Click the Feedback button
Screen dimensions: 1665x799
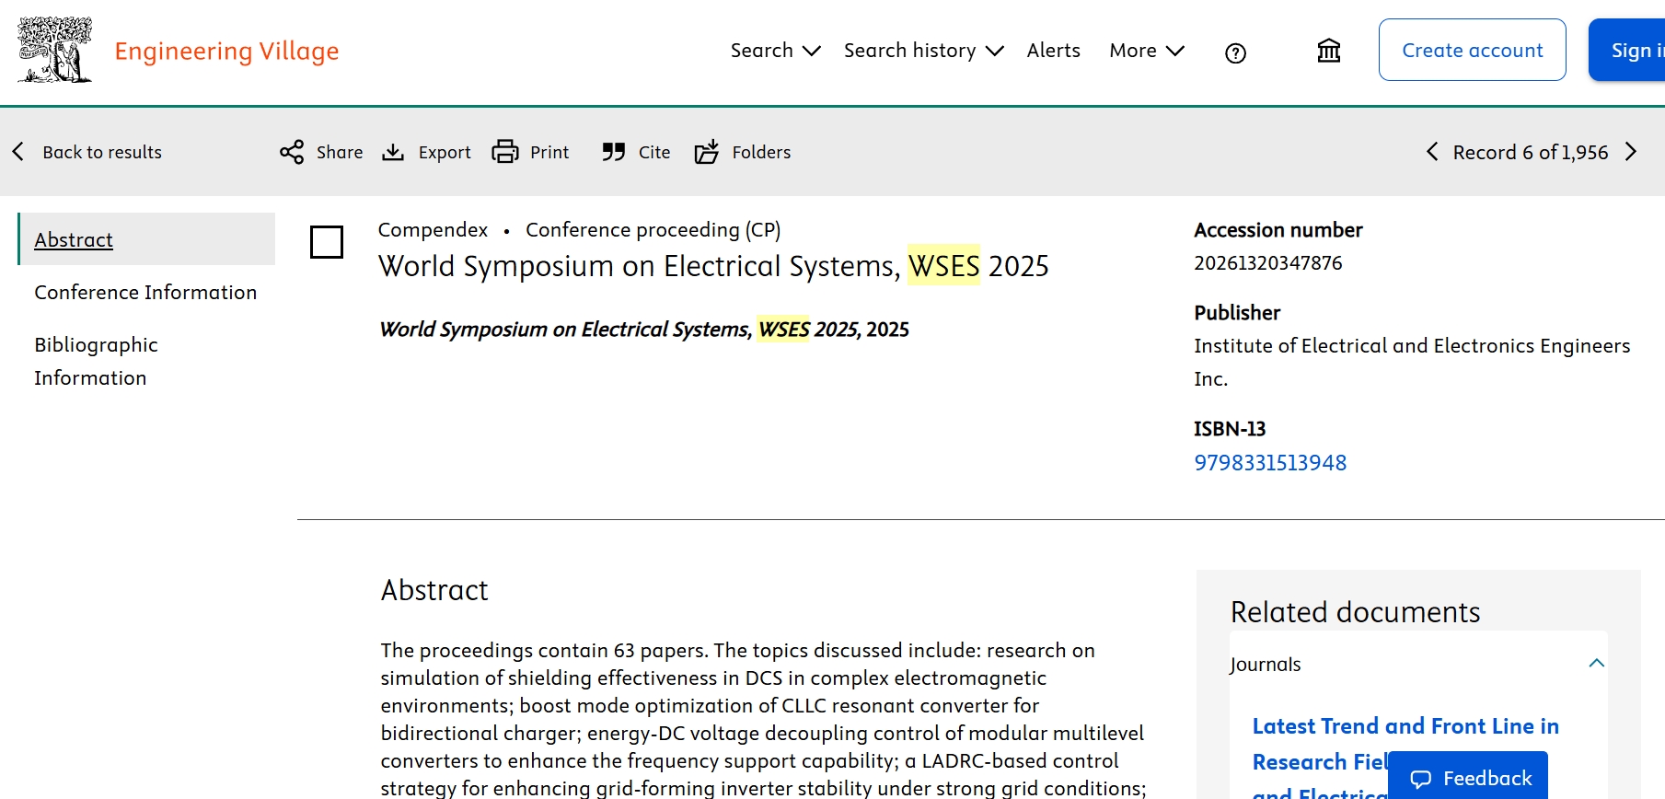1470,778
